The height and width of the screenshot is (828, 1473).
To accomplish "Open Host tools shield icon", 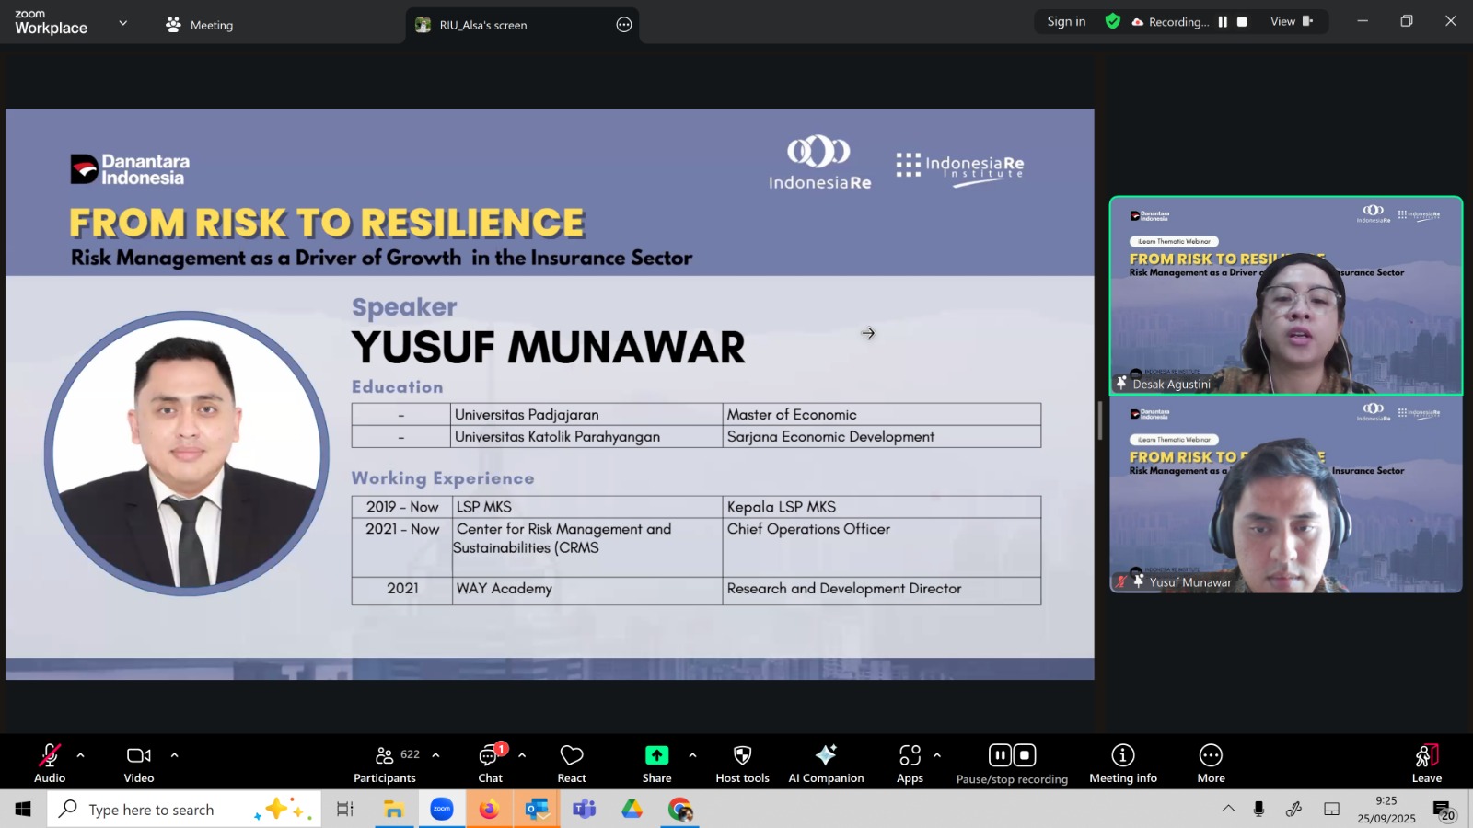I will point(742,764).
